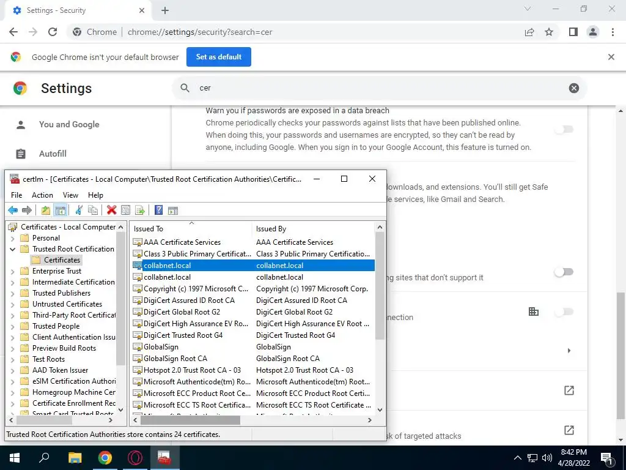The height and width of the screenshot is (470, 626).
Task: Open the certlm Help menu
Action: point(95,195)
